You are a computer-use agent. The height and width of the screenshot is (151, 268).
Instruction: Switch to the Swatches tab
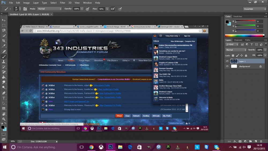coord(238,16)
